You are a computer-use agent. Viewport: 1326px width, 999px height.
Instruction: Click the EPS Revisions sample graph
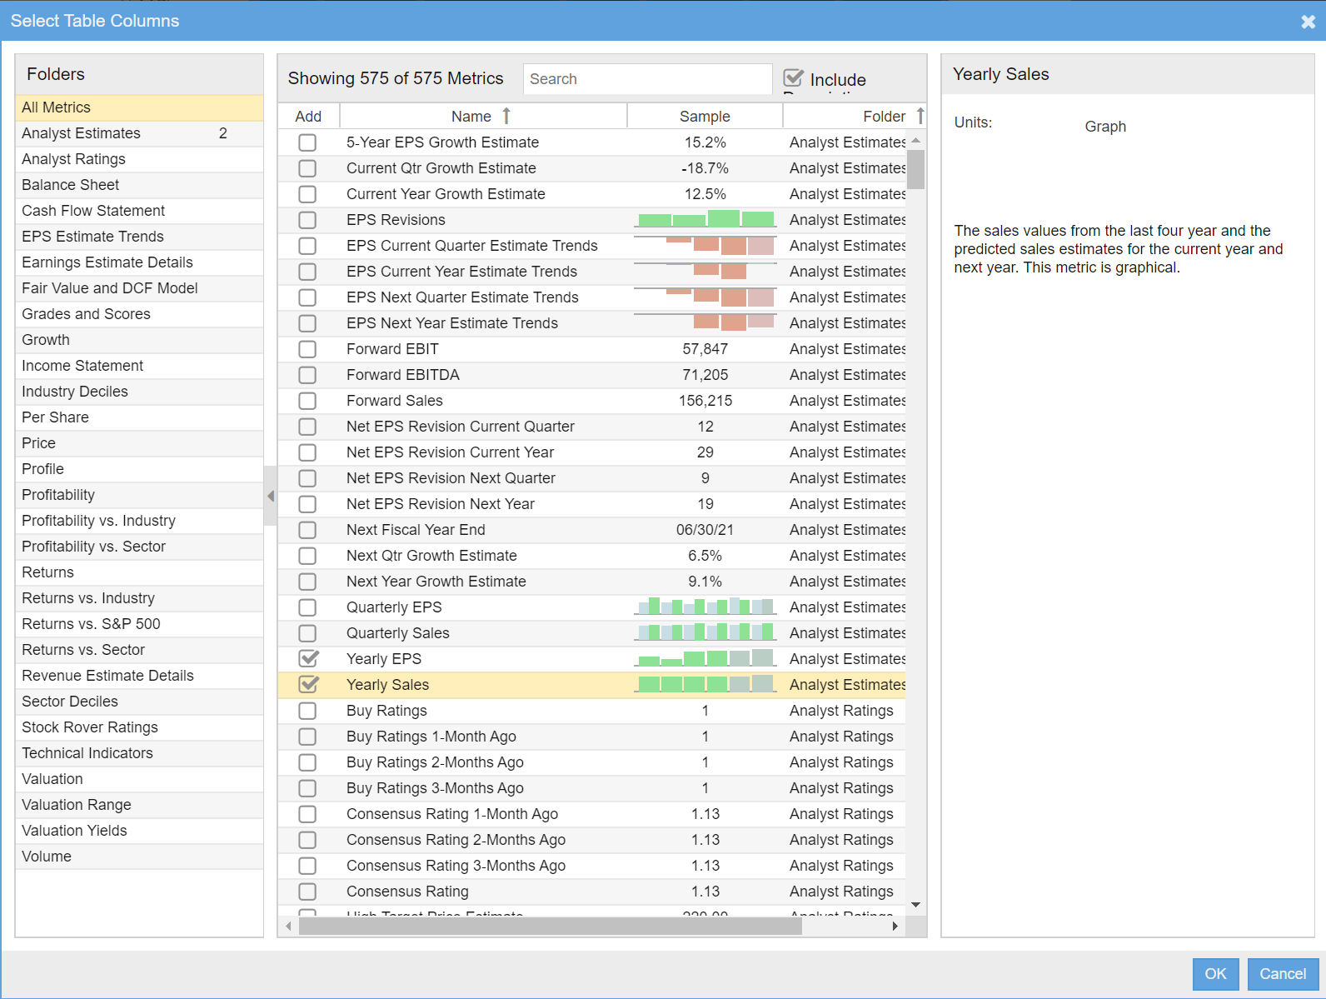705,220
